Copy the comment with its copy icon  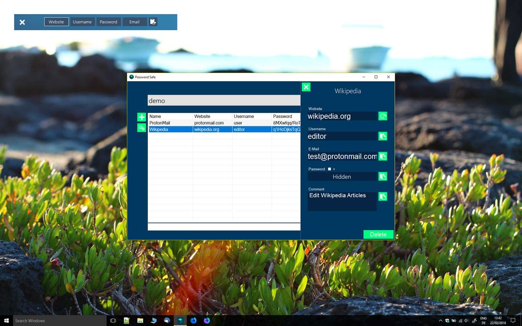coord(383,196)
